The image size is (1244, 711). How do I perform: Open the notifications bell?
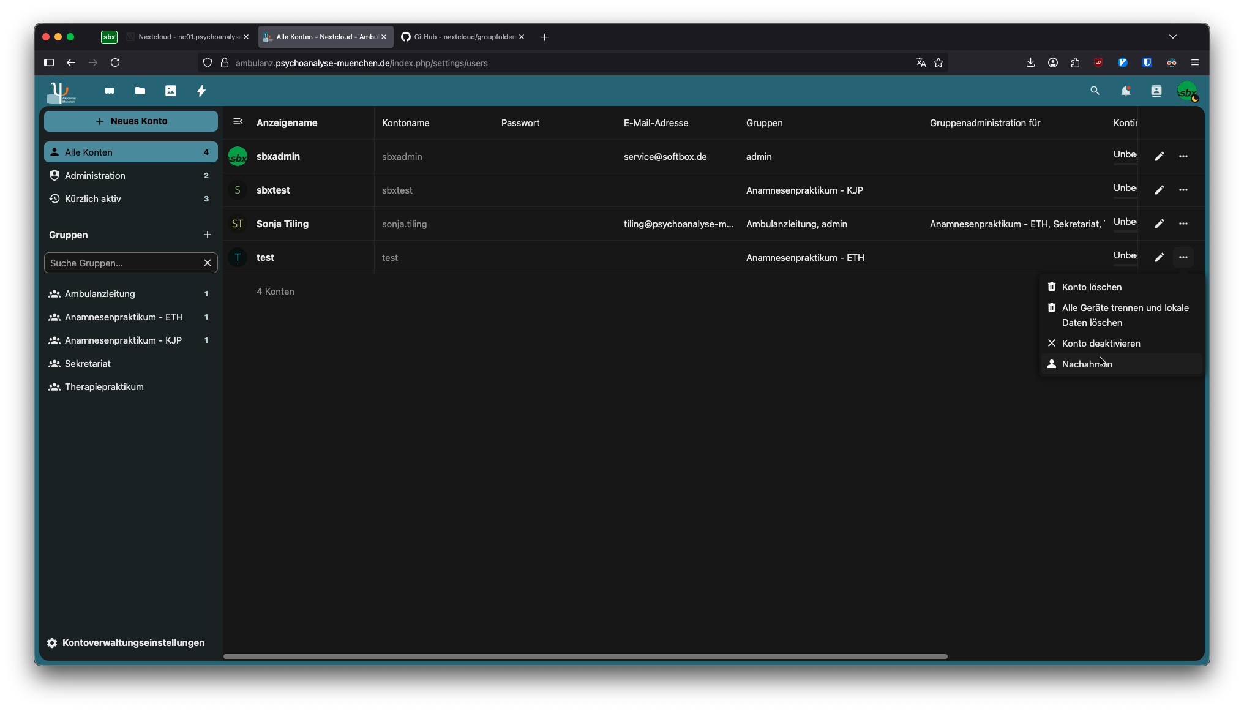coord(1125,91)
